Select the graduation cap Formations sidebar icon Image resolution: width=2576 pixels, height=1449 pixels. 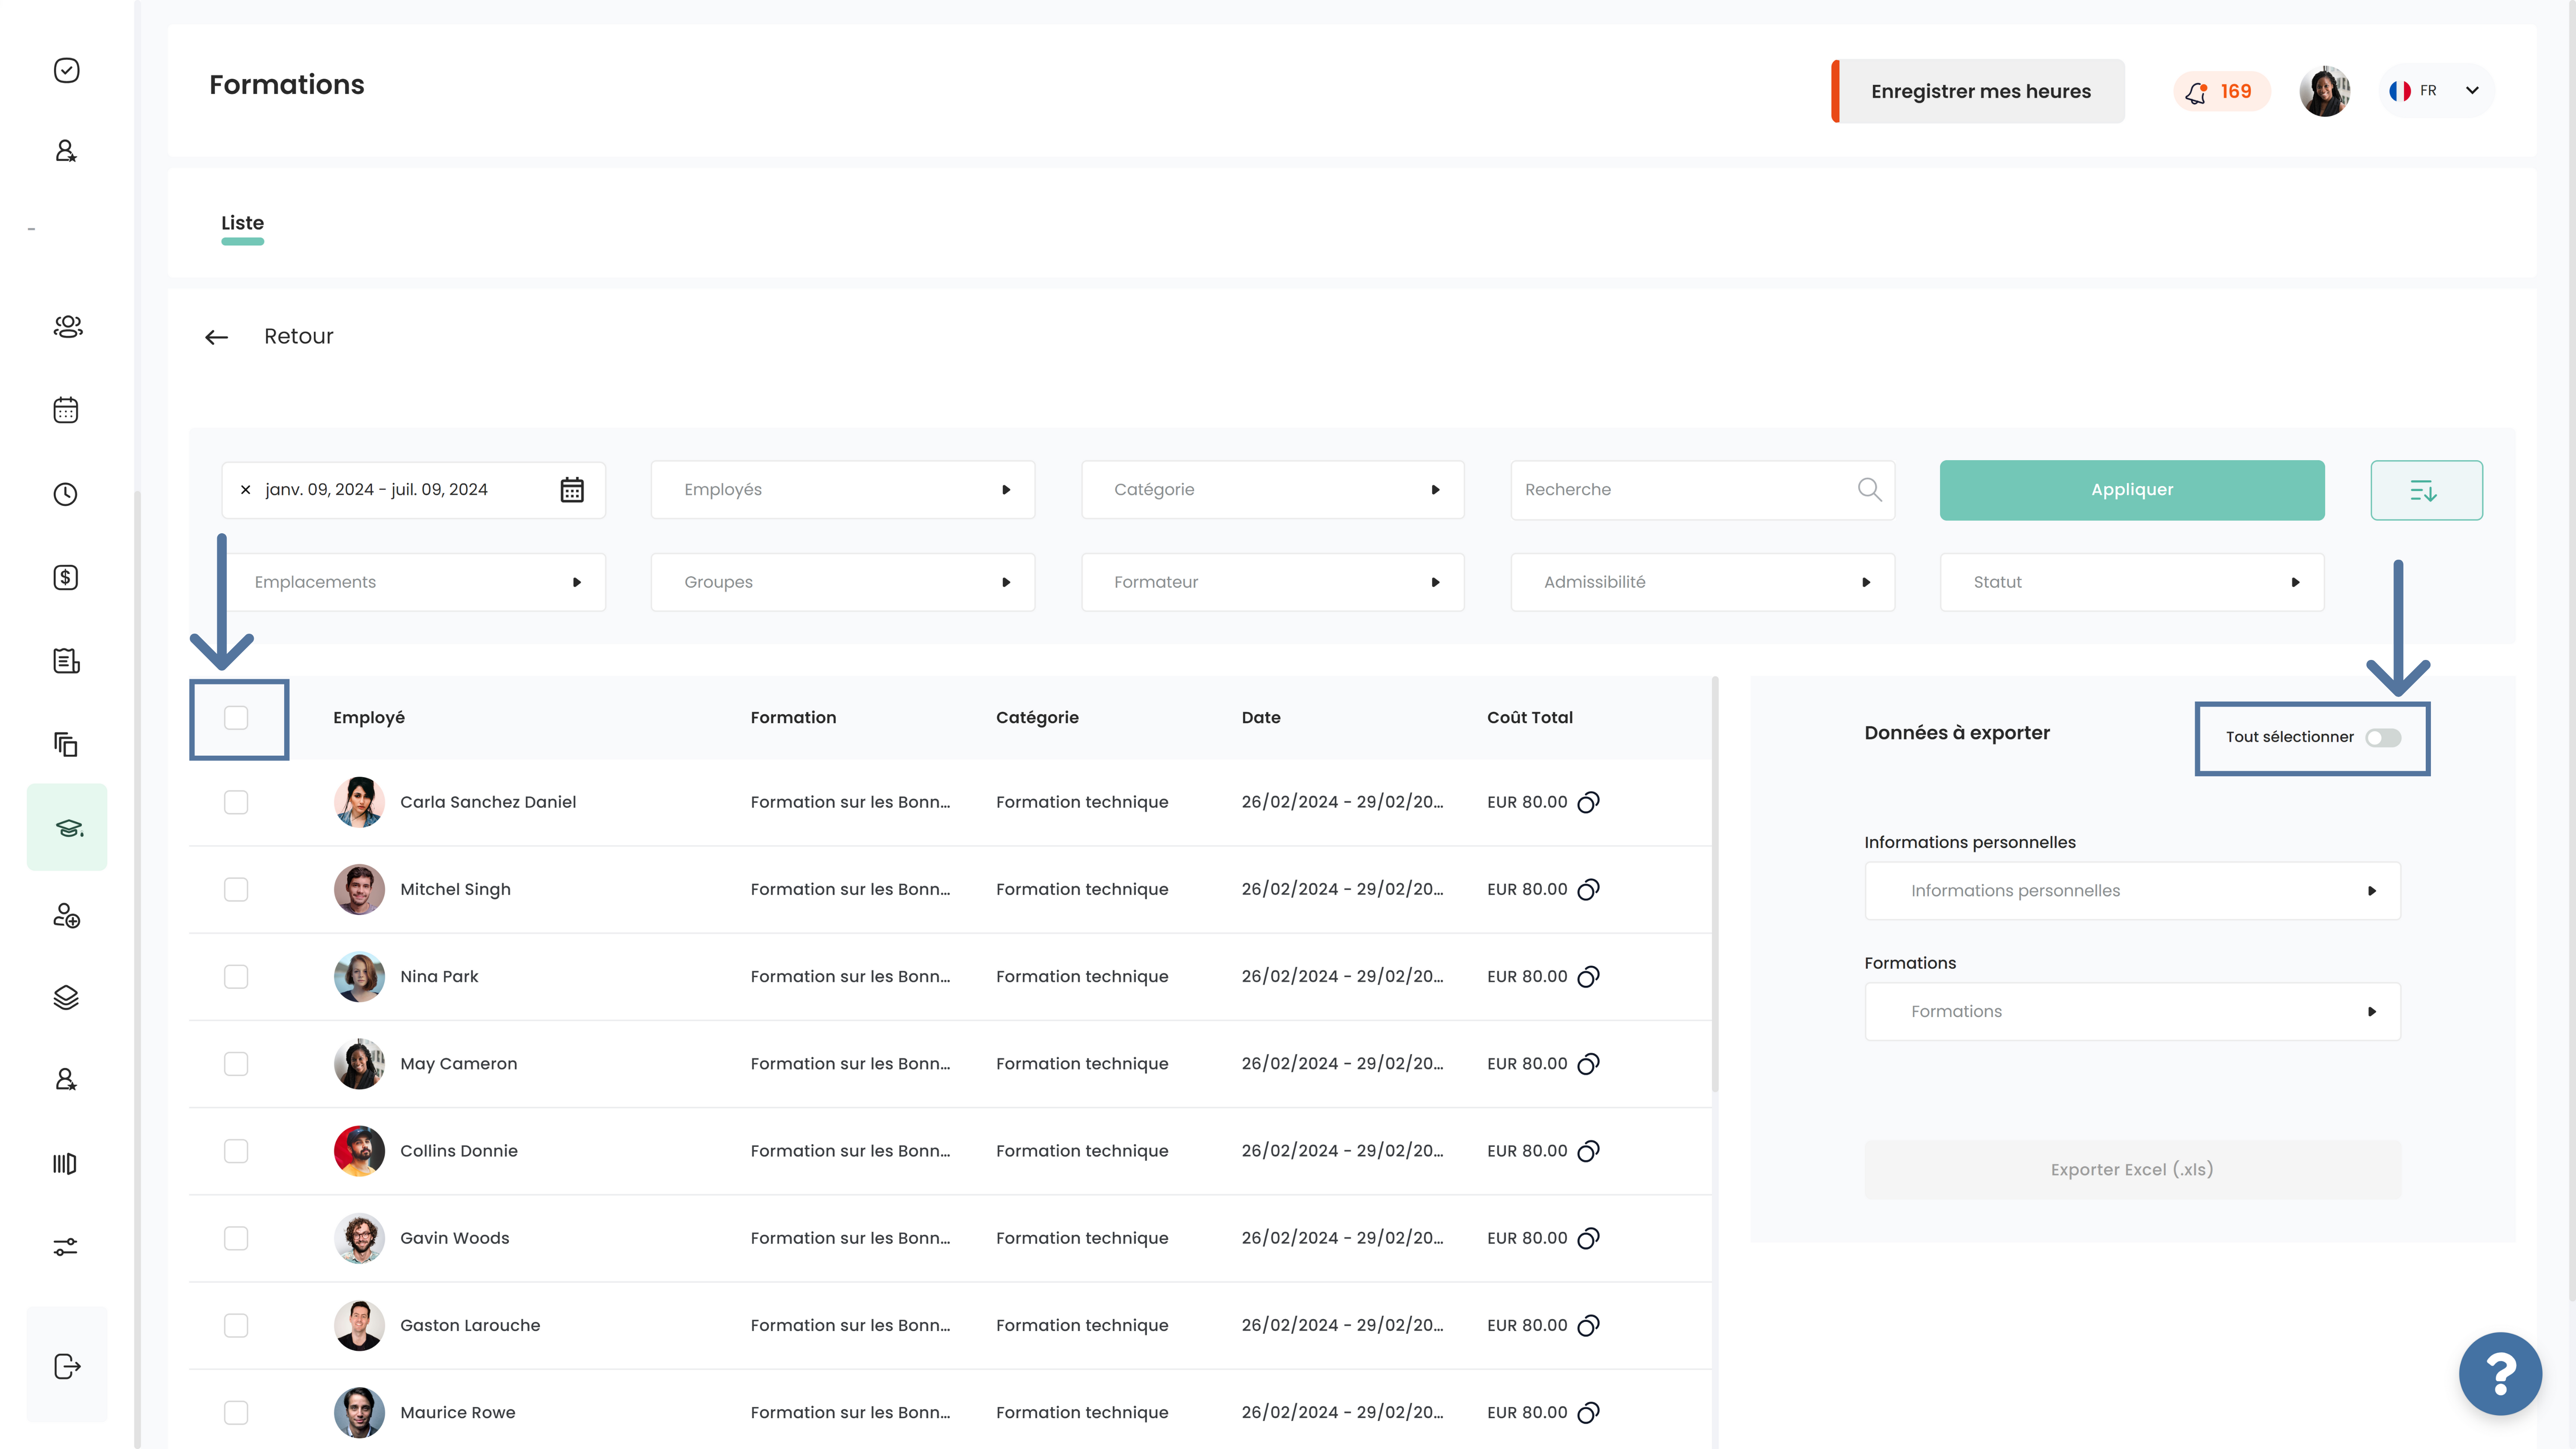[67, 827]
